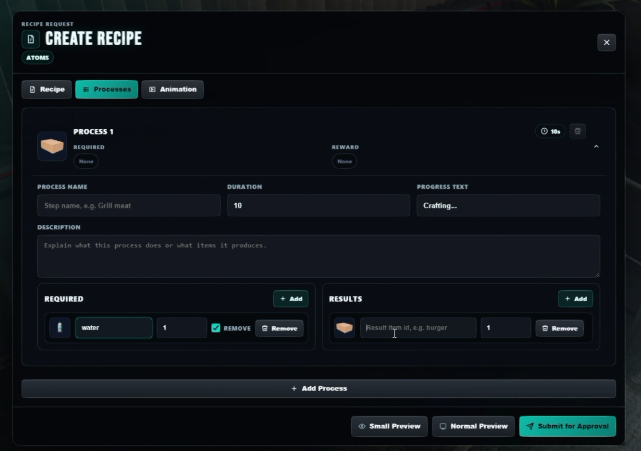Remove the water required item
Image resolution: width=641 pixels, height=451 pixels.
click(x=279, y=328)
